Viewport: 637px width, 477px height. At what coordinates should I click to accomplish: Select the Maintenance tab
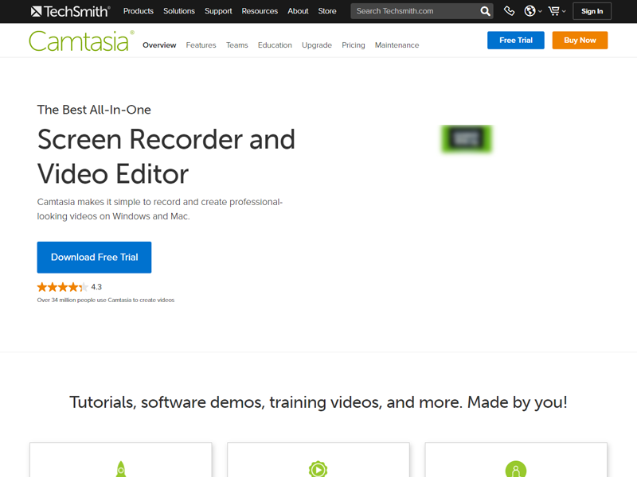397,45
